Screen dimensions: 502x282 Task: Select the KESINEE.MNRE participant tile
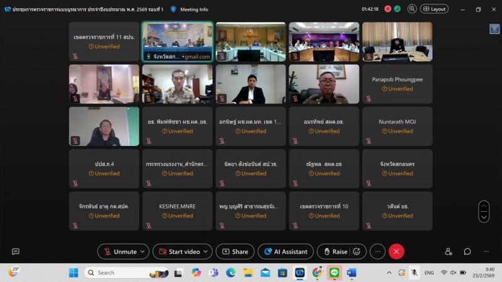coord(178,211)
